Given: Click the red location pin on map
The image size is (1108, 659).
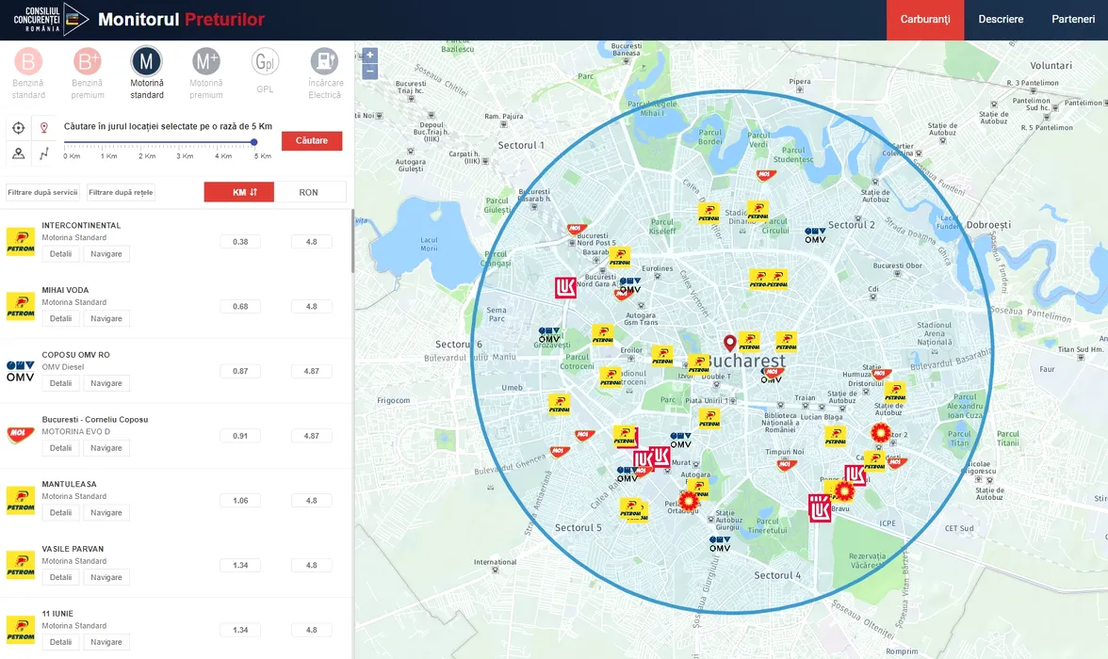Looking at the screenshot, I should [730, 344].
